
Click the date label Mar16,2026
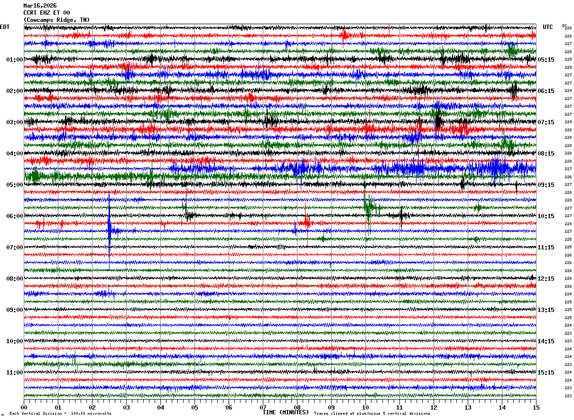coord(40,6)
